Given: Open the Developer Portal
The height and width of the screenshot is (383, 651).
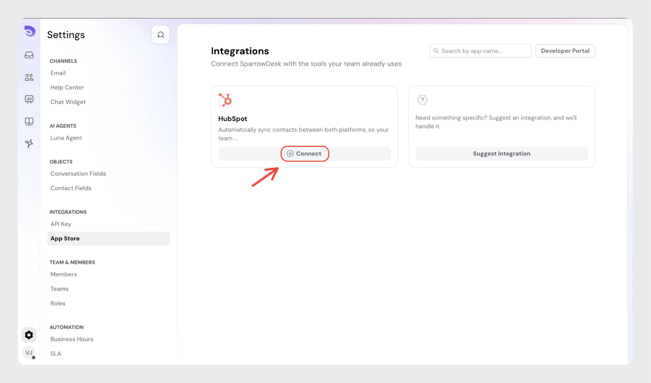Looking at the screenshot, I should tap(565, 51).
